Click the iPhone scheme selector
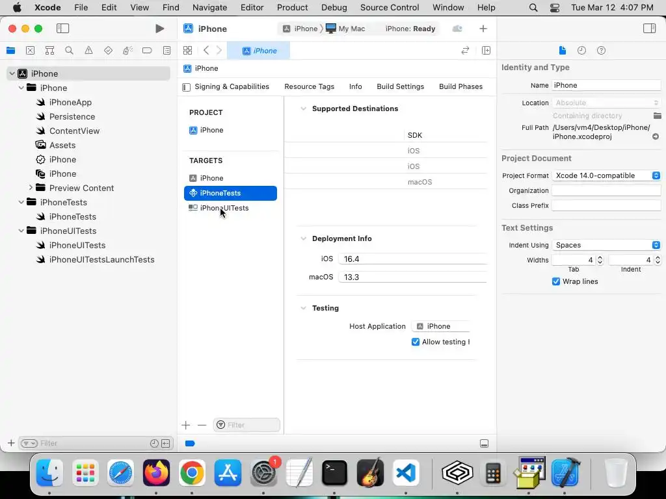 pos(300,29)
